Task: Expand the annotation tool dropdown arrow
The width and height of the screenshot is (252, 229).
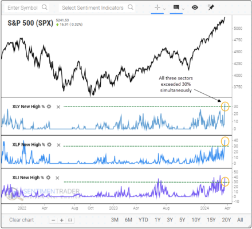Action: pyautogui.click(x=183, y=9)
